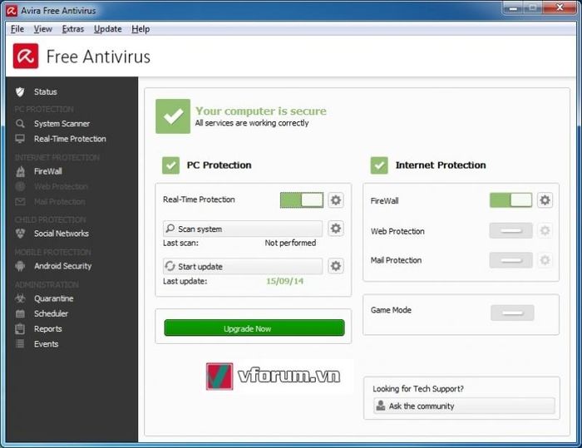Toggle the FireWall switch
The image size is (582, 448).
[x=511, y=200]
